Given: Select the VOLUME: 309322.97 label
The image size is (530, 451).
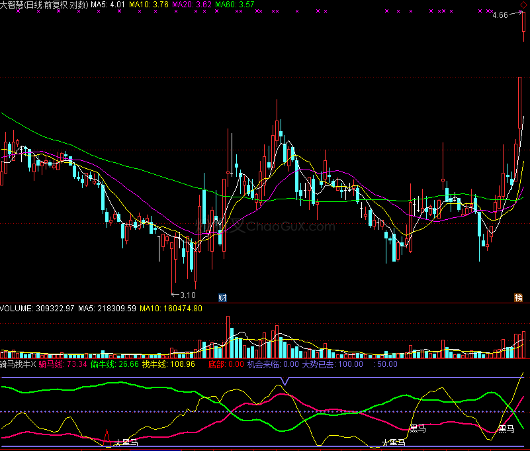Looking at the screenshot, I should 37,309.
